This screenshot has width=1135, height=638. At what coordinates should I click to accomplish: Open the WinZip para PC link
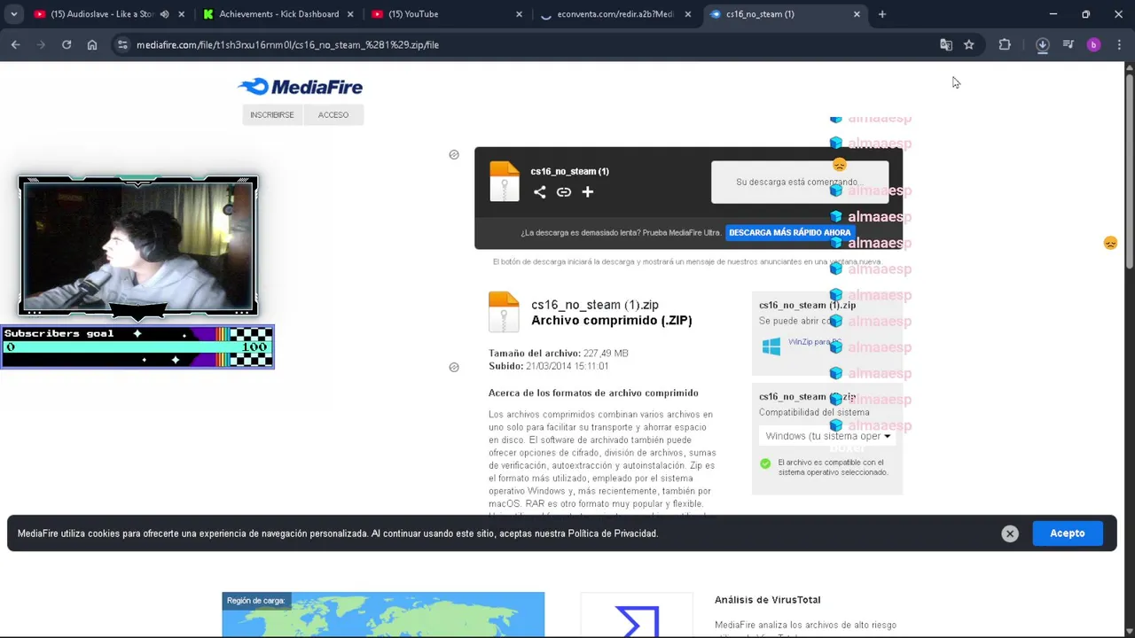click(x=814, y=342)
